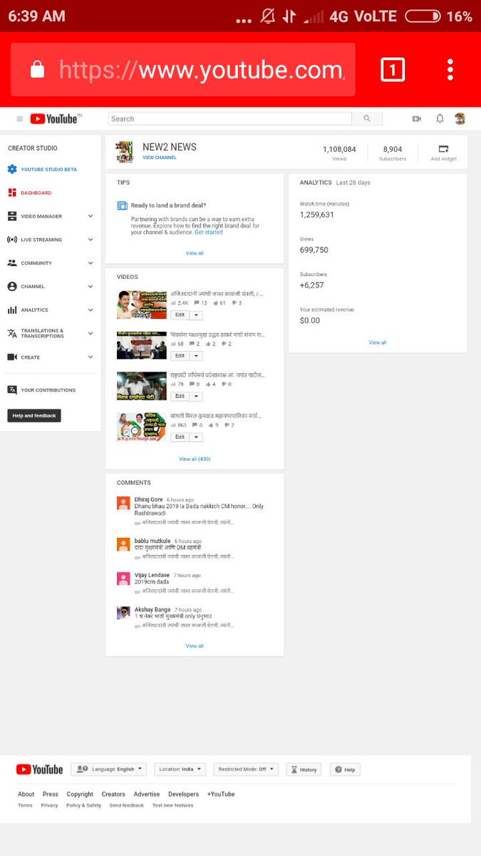Open the account avatar menu
The width and height of the screenshot is (481, 856).
point(460,119)
